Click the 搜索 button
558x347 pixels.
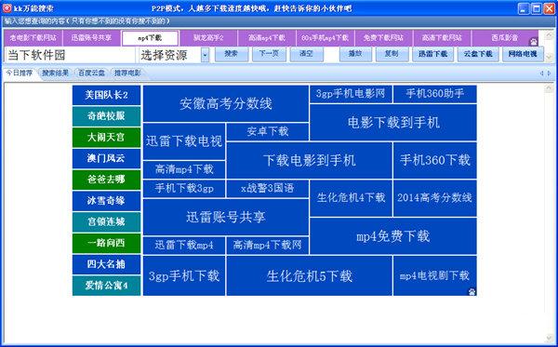pyautogui.click(x=232, y=54)
